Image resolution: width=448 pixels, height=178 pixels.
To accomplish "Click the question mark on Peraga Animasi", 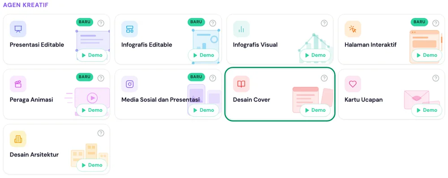I will click(101, 78).
